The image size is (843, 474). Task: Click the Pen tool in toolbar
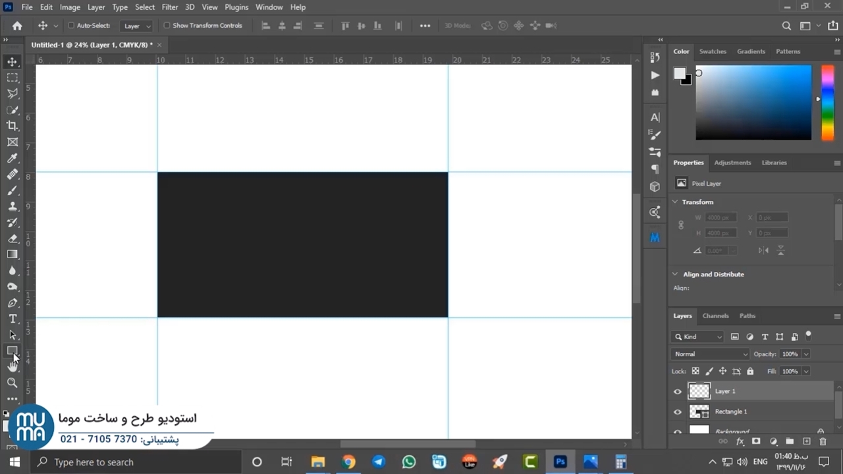(13, 303)
